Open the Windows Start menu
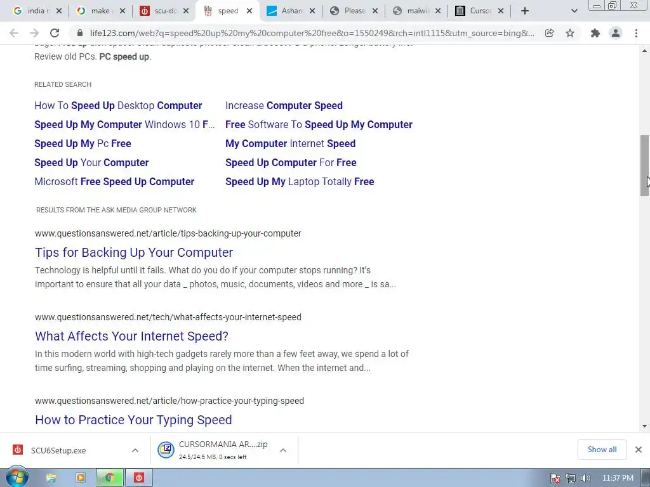The image size is (650, 487). pos(17,477)
